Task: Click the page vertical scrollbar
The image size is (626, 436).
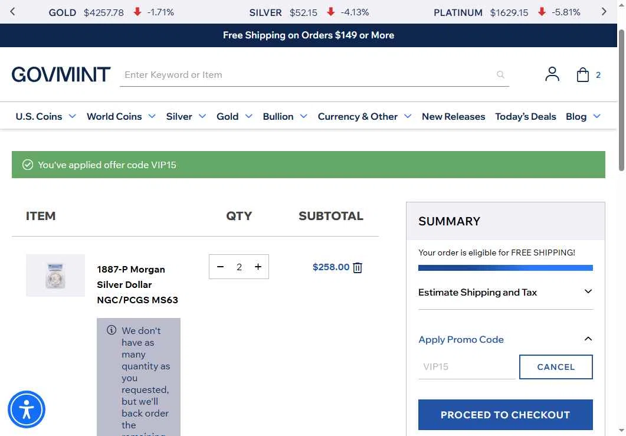Action: click(621, 100)
